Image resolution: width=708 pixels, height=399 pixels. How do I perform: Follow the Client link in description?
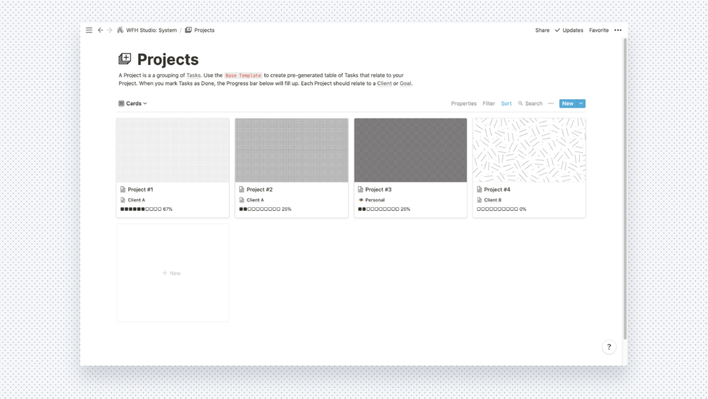(x=384, y=83)
